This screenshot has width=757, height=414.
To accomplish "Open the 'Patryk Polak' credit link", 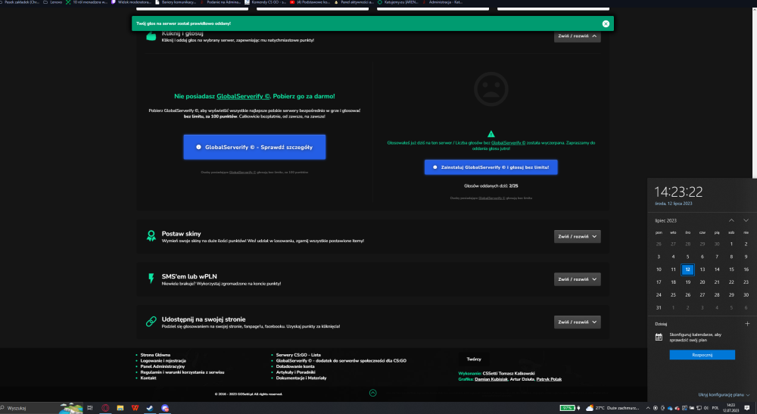I will click(549, 379).
